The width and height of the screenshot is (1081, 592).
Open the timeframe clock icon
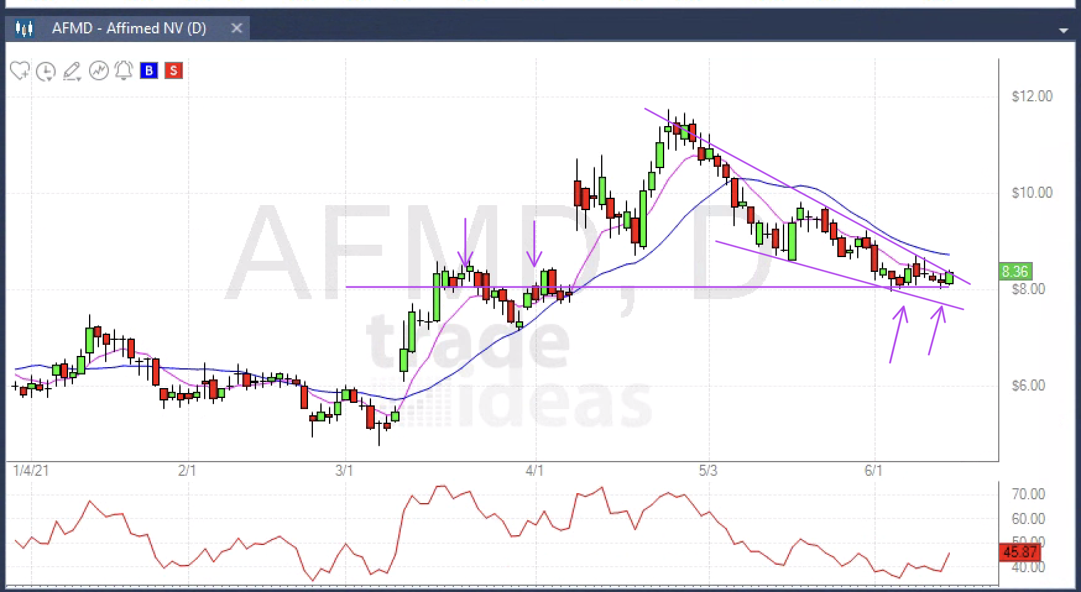click(x=46, y=71)
